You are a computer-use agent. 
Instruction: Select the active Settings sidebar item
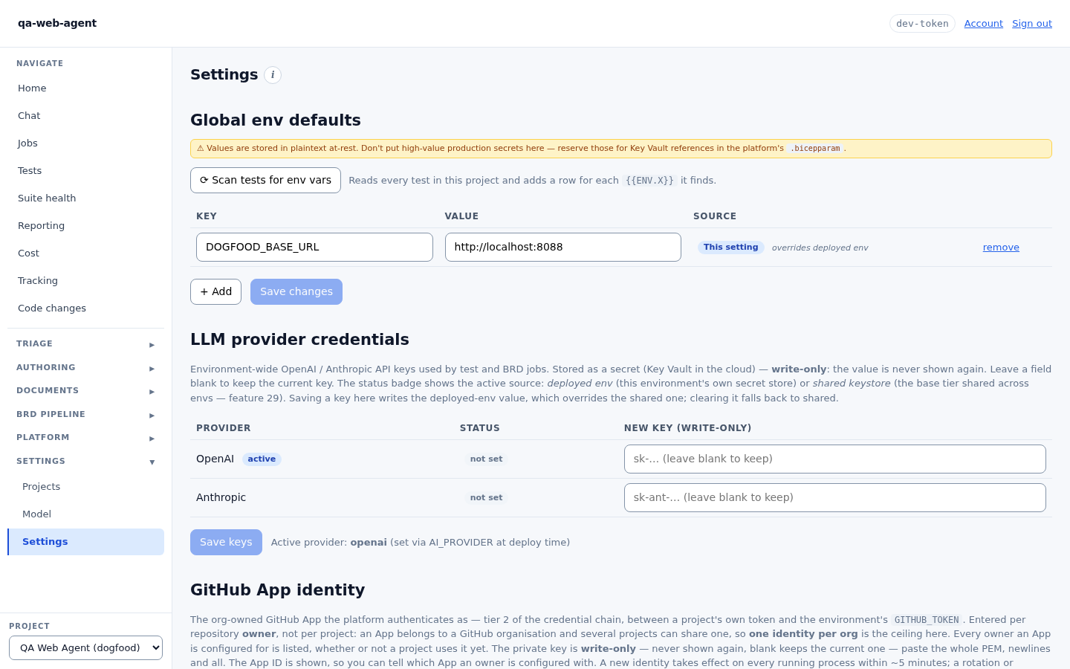(x=85, y=542)
